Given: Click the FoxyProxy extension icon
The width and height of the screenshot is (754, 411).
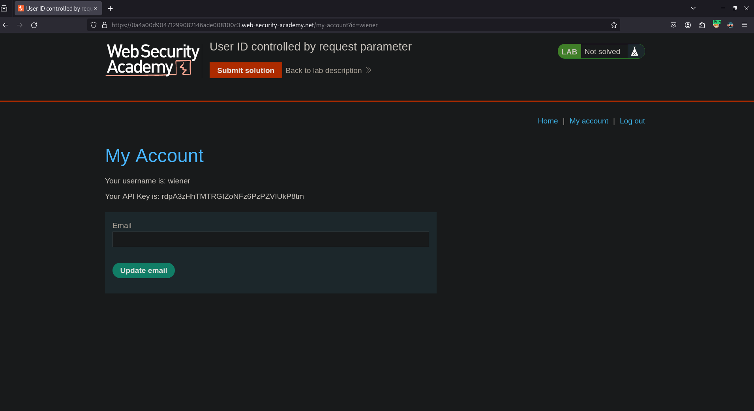Looking at the screenshot, I should pos(730,24).
